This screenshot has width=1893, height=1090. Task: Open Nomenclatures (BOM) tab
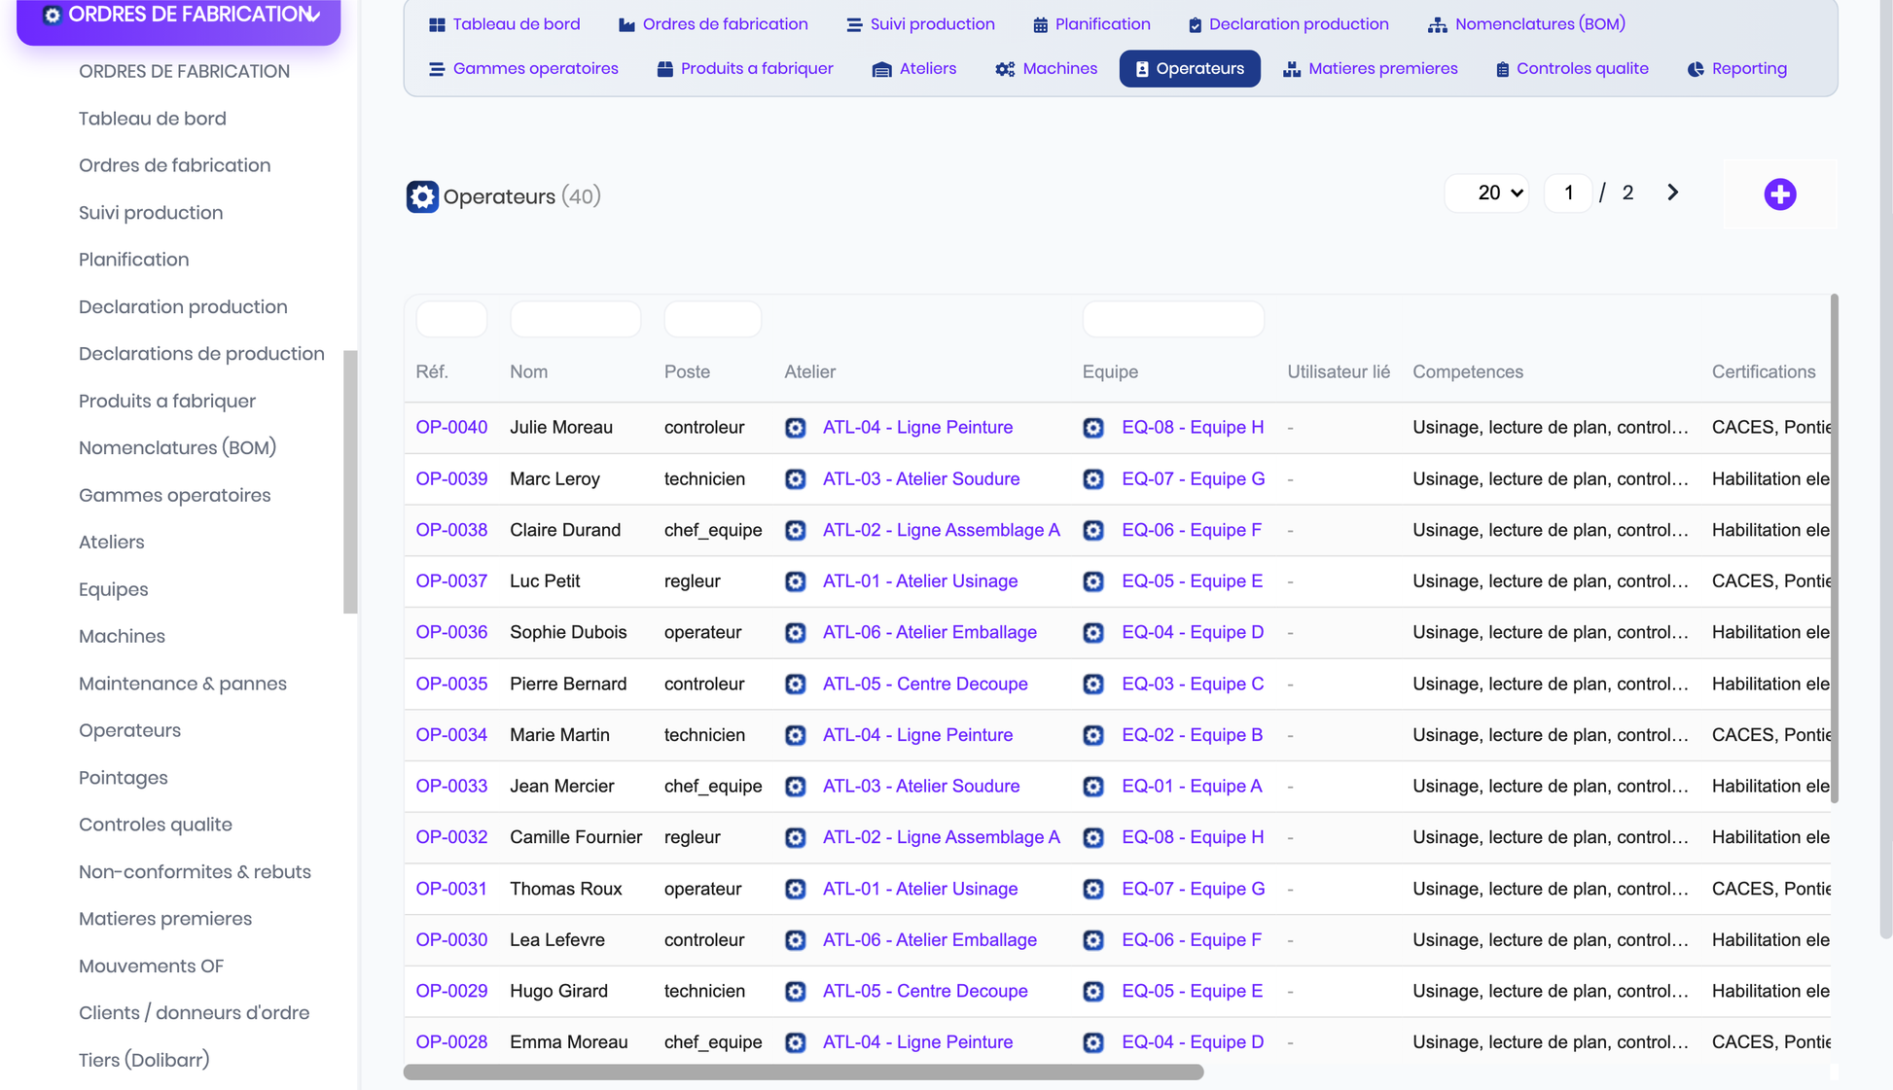1526,24
